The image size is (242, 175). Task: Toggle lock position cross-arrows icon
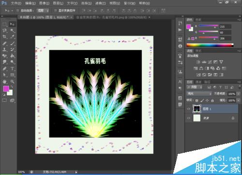tap(207, 101)
